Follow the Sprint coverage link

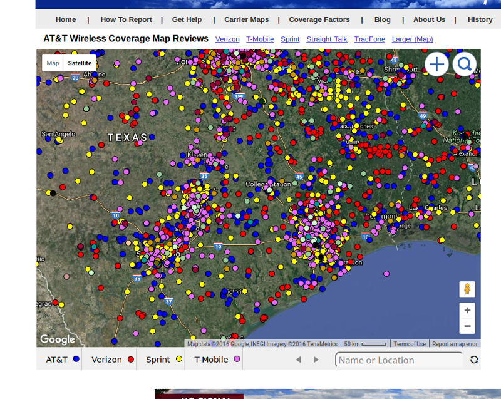click(290, 39)
